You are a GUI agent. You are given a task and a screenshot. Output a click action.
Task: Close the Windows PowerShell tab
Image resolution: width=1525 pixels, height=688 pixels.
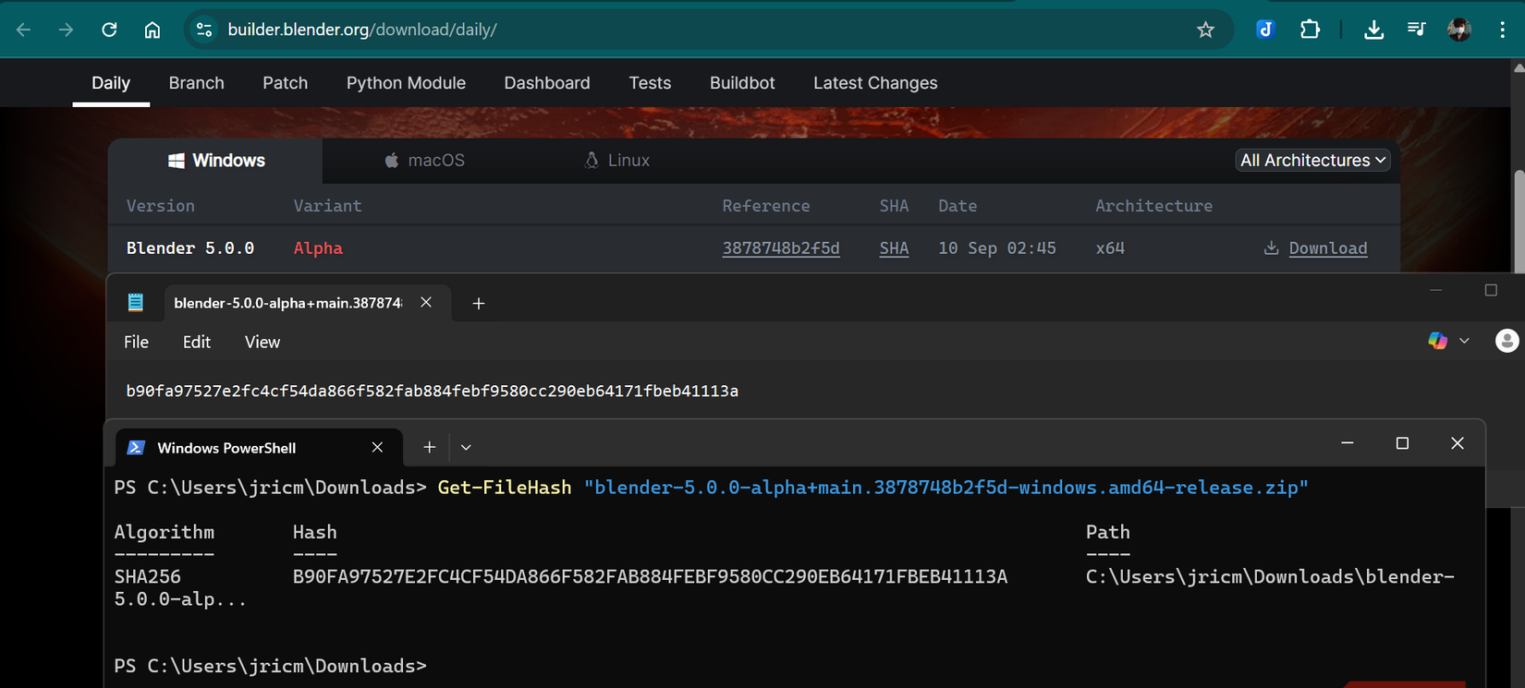[x=377, y=448]
